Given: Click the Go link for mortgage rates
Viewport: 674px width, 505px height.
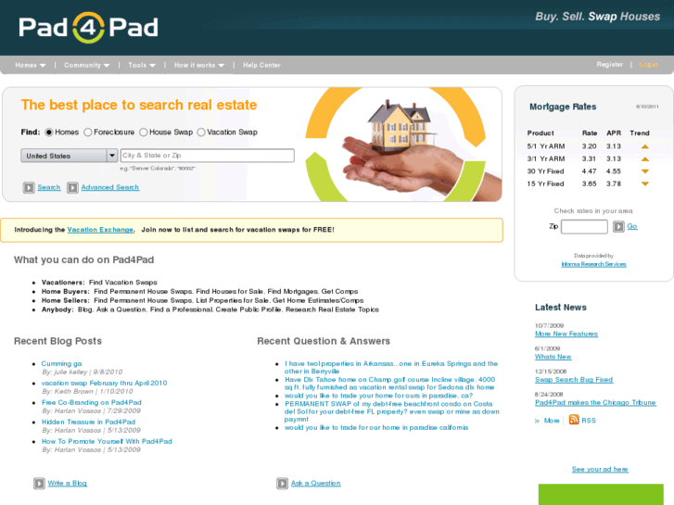Looking at the screenshot, I should click(632, 226).
